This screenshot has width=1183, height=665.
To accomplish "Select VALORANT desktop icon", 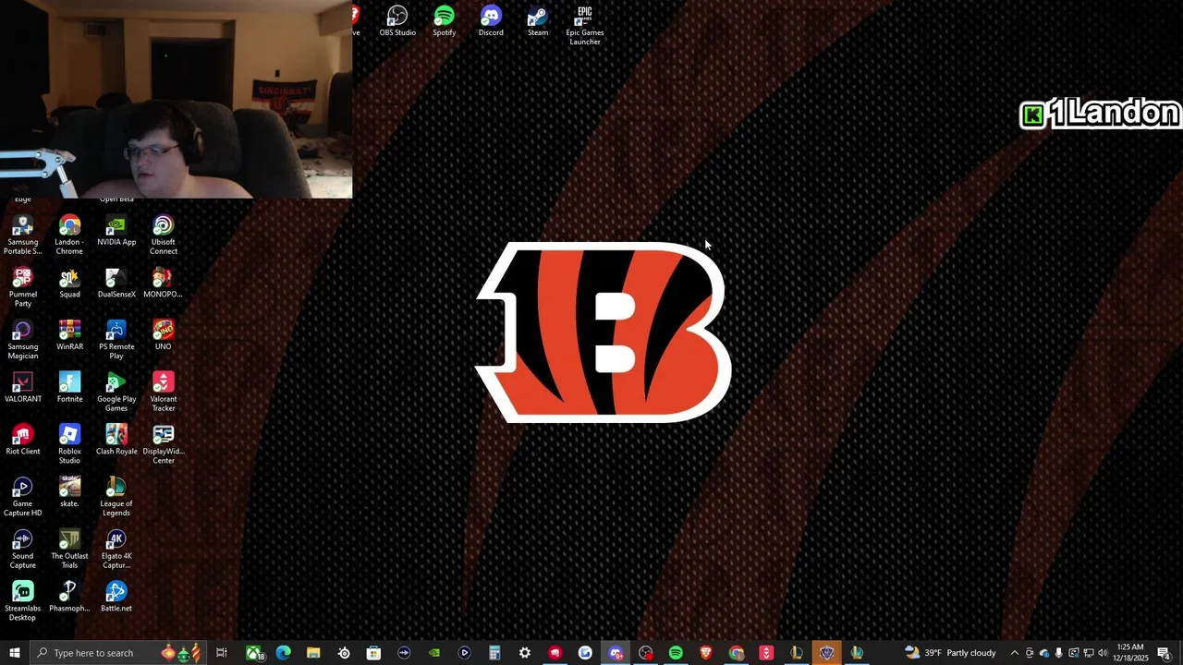I will click(23, 389).
